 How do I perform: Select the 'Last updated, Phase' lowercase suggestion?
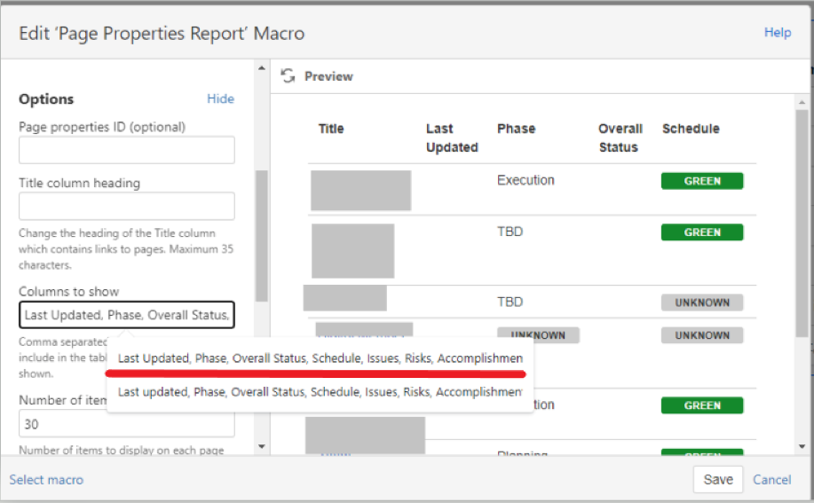pos(320,392)
